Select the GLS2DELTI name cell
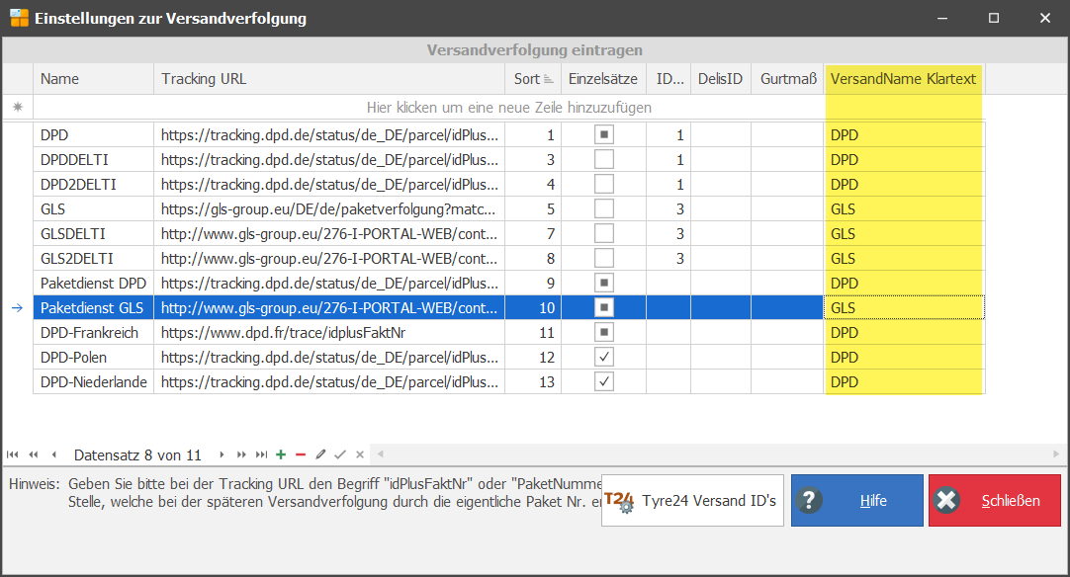The image size is (1070, 577). click(x=94, y=259)
